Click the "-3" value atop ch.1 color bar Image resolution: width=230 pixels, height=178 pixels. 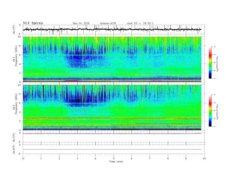[x=214, y=47]
